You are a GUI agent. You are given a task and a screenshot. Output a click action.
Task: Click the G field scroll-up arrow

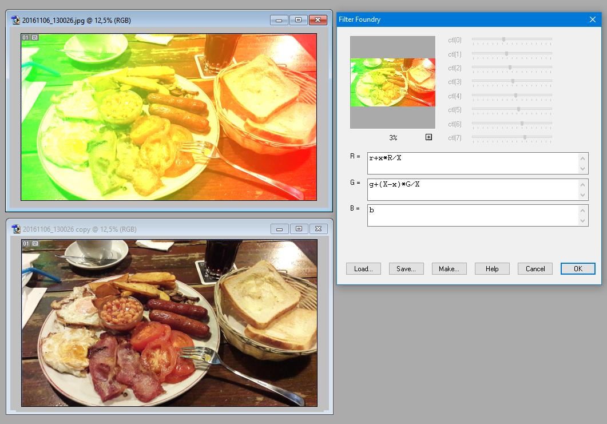click(x=582, y=185)
